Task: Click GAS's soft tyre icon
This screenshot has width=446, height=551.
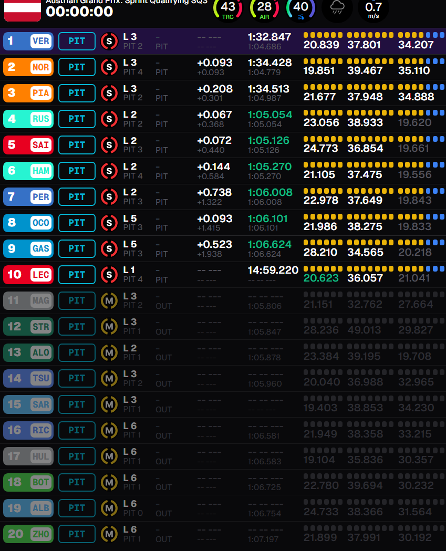Action: [109, 249]
